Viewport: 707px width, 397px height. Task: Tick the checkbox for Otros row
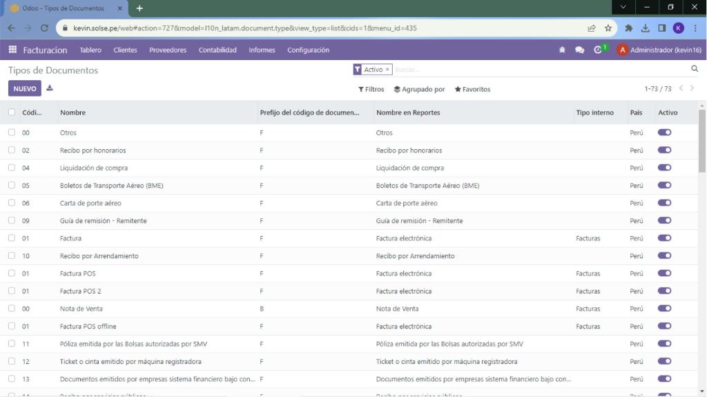tap(12, 133)
